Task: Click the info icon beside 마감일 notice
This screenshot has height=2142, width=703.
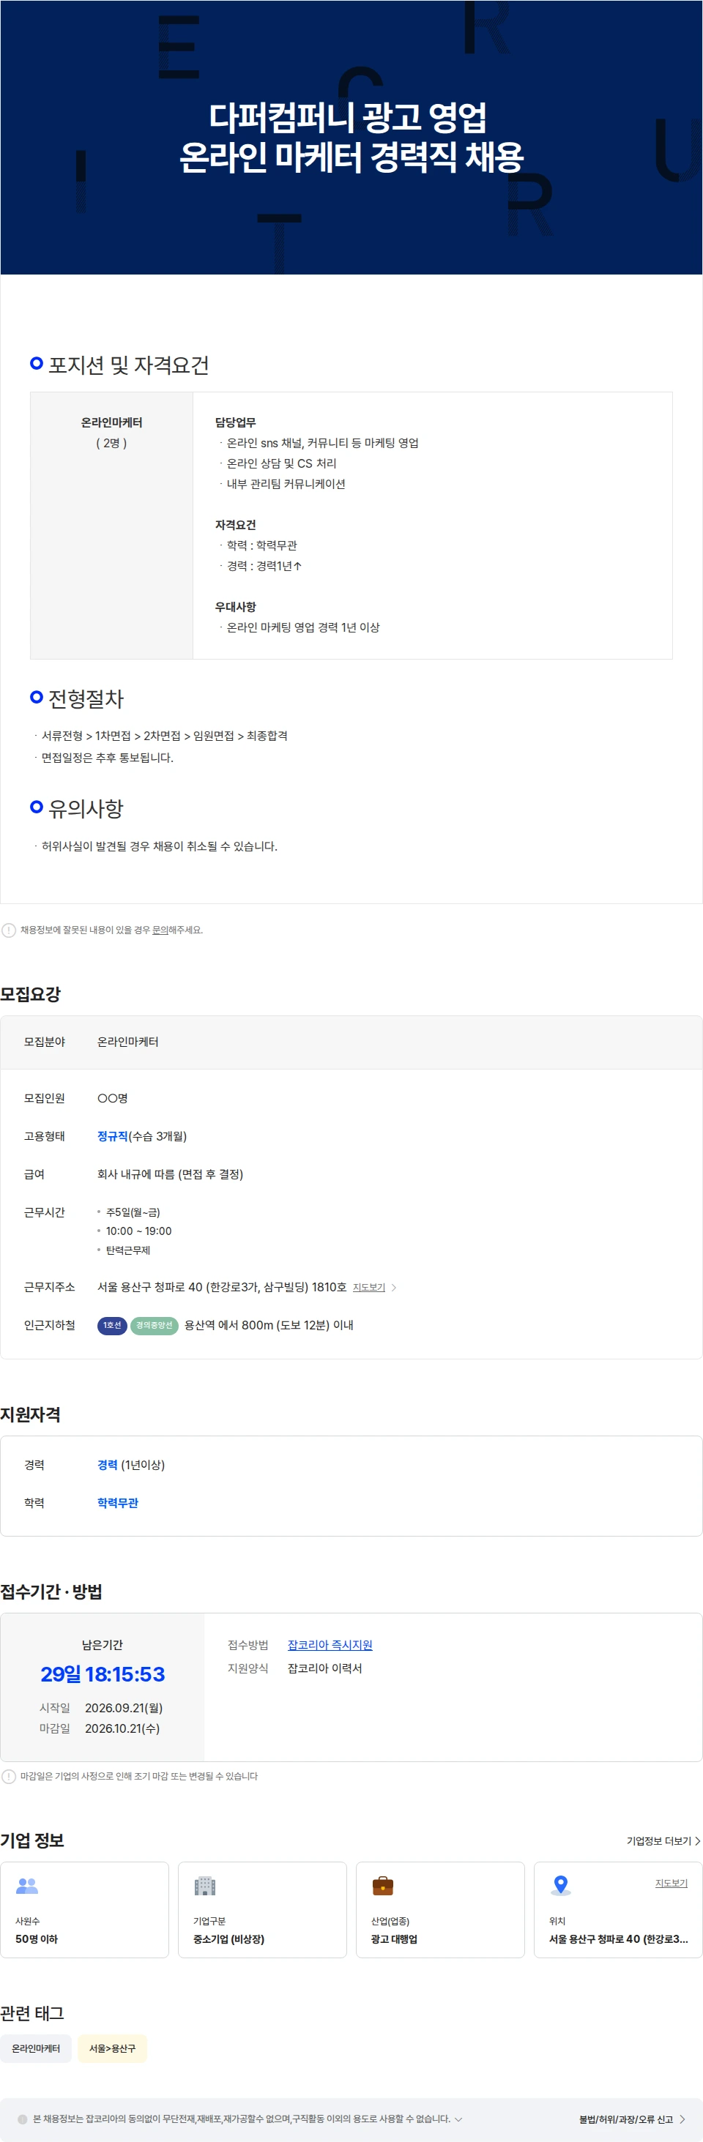Action: coord(8,1776)
